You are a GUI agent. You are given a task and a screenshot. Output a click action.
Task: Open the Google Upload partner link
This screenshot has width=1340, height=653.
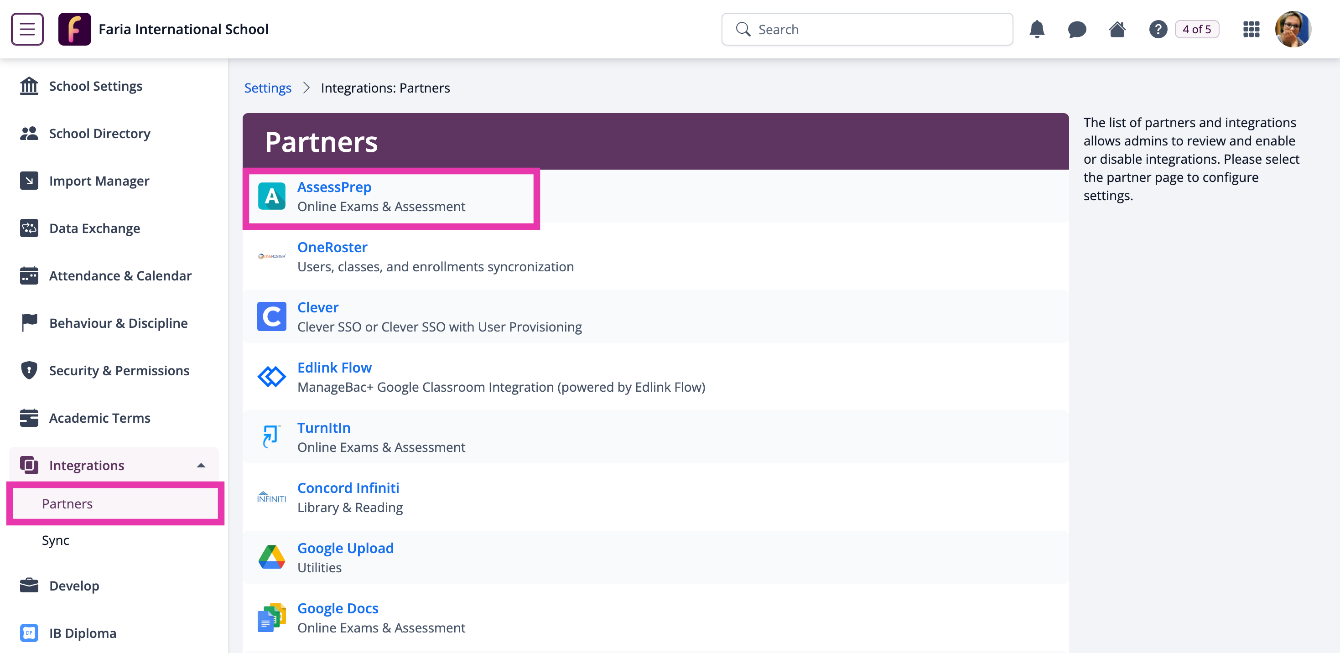coord(345,549)
